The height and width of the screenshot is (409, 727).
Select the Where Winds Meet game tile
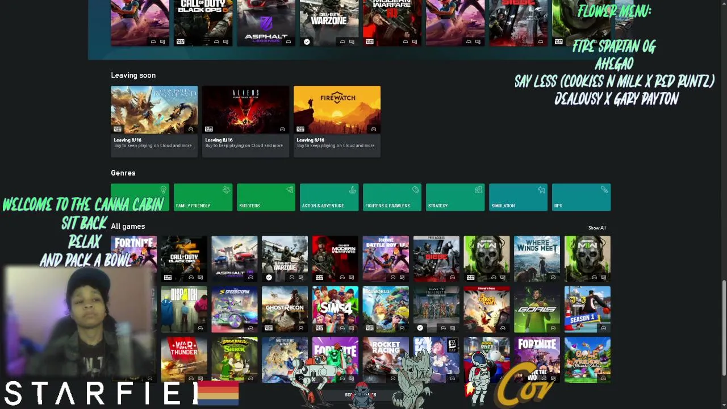(x=537, y=258)
